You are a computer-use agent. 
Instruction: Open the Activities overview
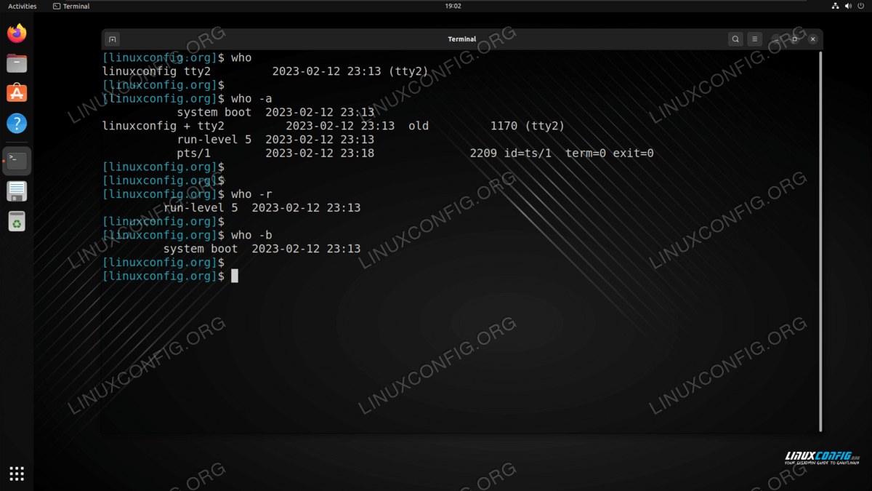[22, 6]
